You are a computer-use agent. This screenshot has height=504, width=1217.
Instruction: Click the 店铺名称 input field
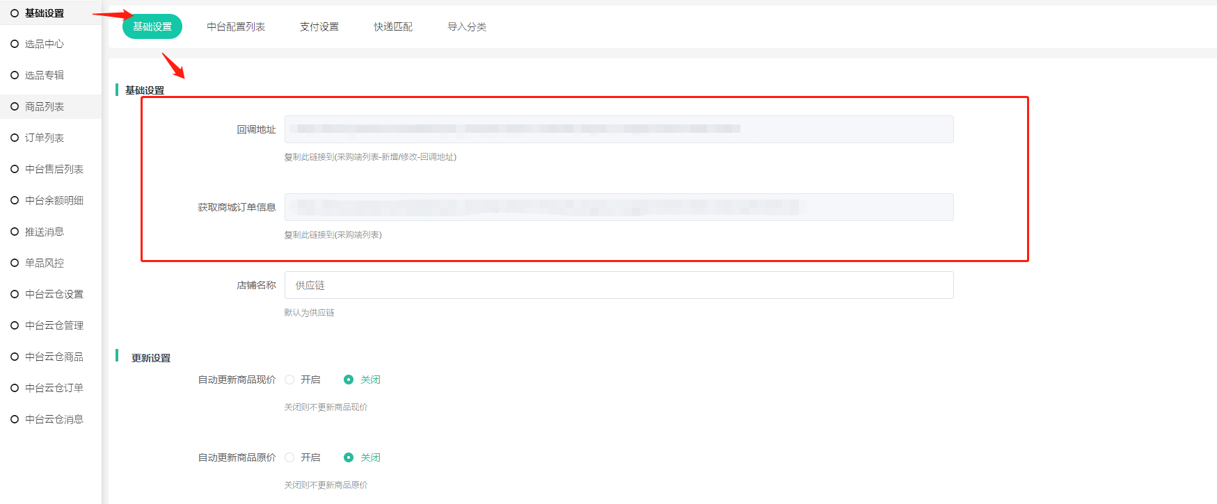pos(618,285)
